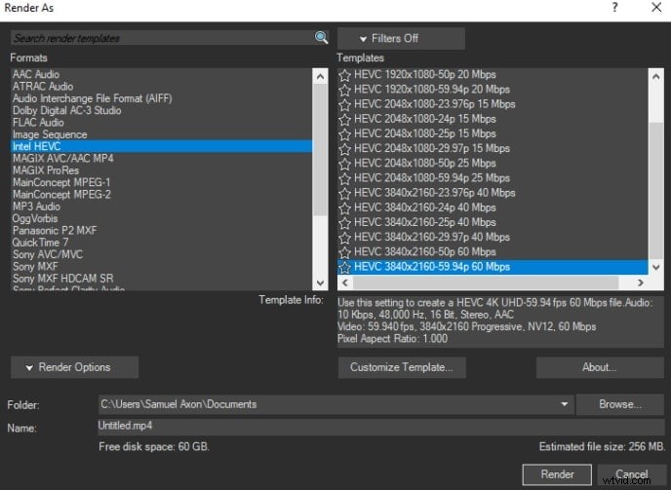Expand Render Options
This screenshot has height=490, width=671.
(x=74, y=367)
